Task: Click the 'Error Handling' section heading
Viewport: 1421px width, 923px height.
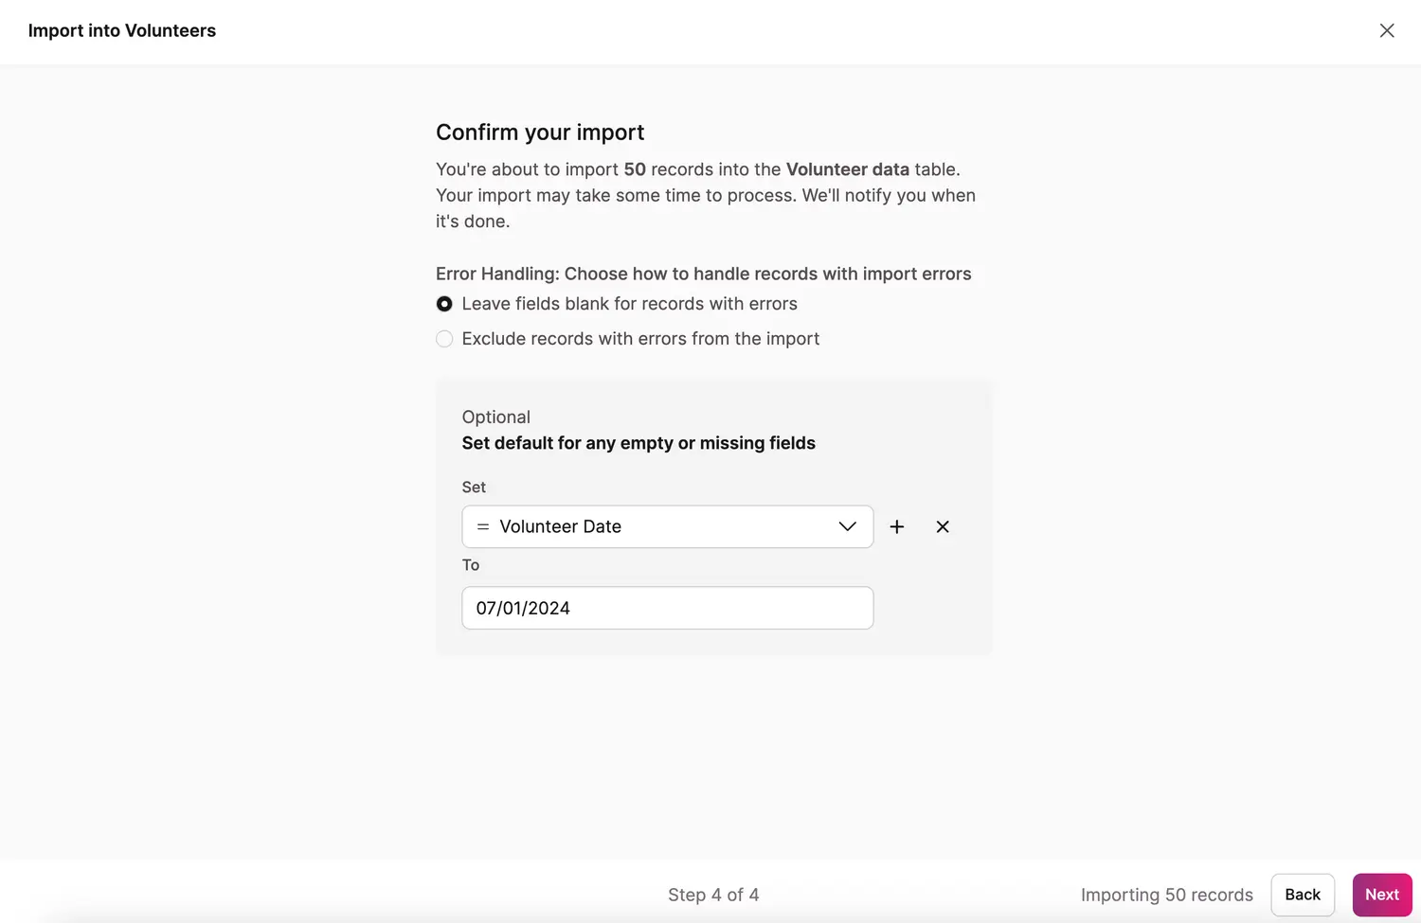Action: [x=703, y=274]
